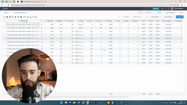
Task: Open the Ставка column filter
Action: (x=79, y=21)
